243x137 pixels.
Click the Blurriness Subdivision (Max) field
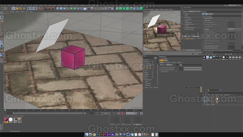click(x=231, y=46)
